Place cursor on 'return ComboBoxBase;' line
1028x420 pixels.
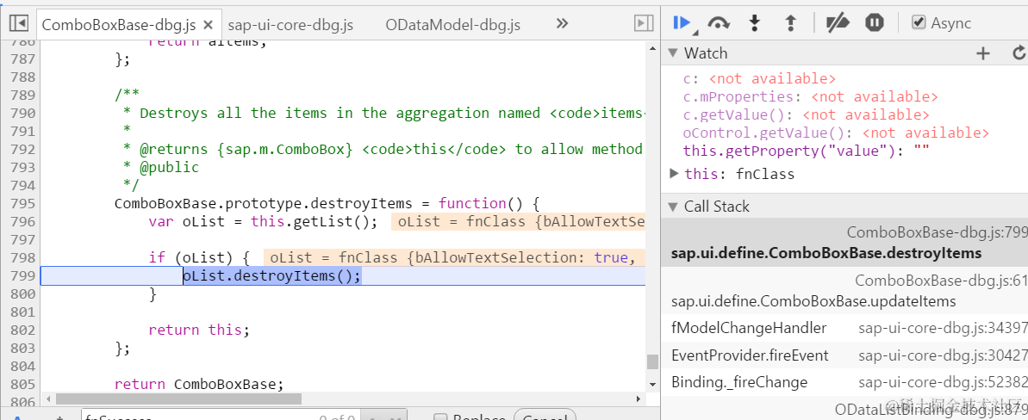pos(199,384)
